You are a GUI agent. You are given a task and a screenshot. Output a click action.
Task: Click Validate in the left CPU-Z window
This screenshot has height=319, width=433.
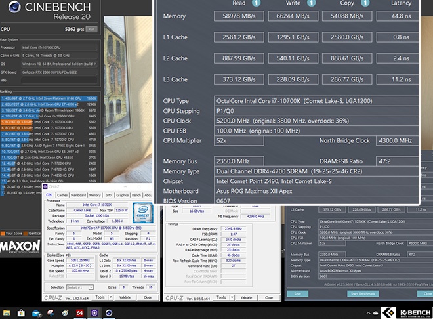pyautogui.click(x=125, y=297)
